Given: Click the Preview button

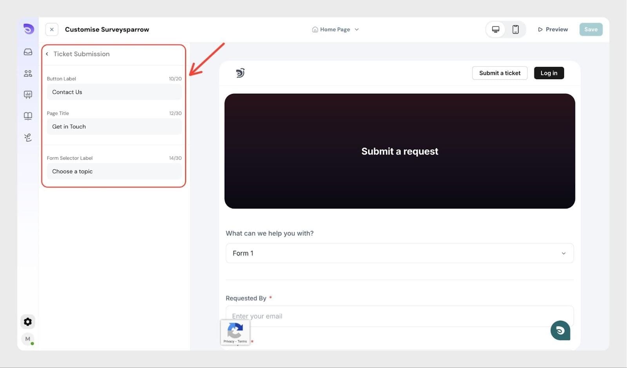Looking at the screenshot, I should click(553, 29).
